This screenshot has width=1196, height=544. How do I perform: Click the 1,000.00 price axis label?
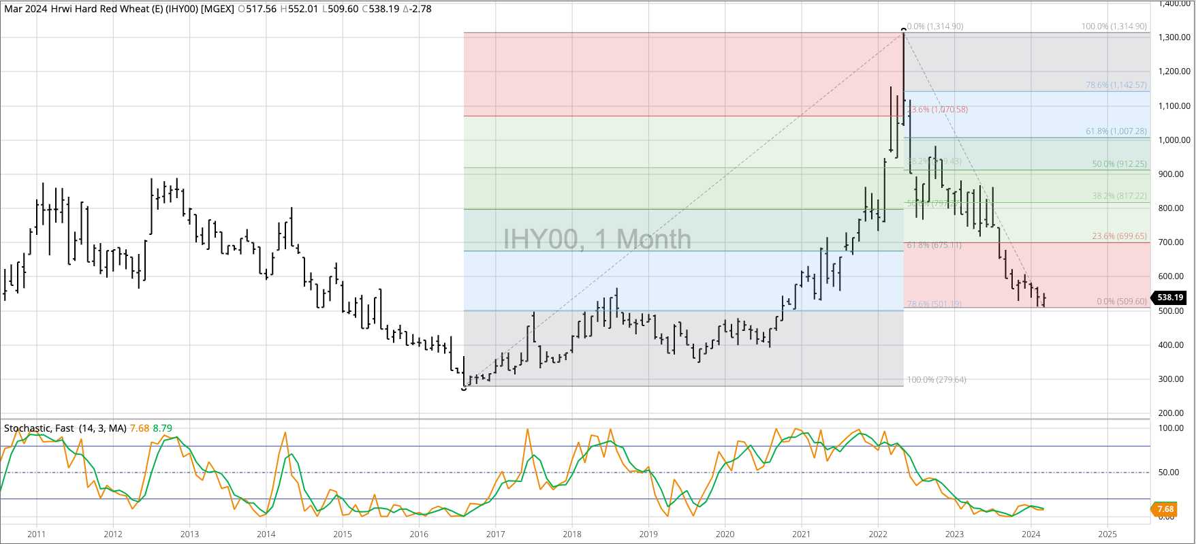(1174, 140)
